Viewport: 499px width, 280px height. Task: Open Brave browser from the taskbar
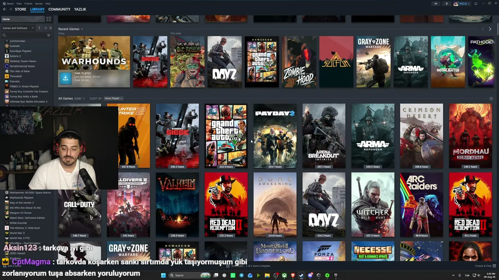(x=293, y=275)
